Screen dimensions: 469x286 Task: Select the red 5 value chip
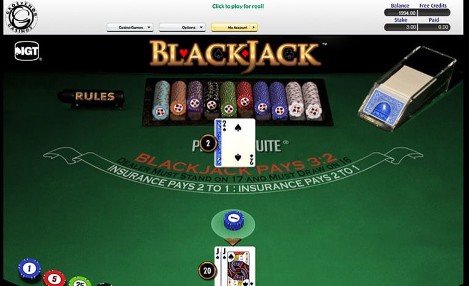click(x=54, y=279)
